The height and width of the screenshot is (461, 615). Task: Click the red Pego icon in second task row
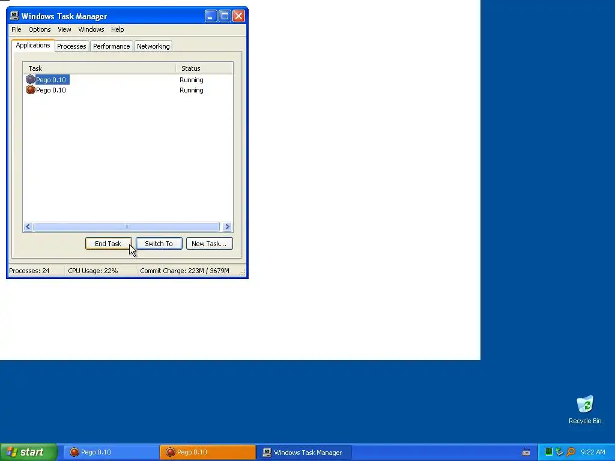[31, 90]
